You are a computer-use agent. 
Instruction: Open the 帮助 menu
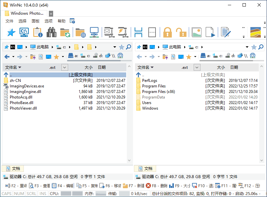(62, 21)
